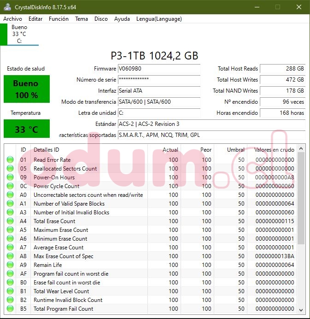Click the green status icon for Read Error Rate
This screenshot has width=310, height=319.
click(x=10, y=160)
